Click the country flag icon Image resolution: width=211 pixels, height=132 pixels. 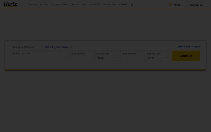(170, 5)
